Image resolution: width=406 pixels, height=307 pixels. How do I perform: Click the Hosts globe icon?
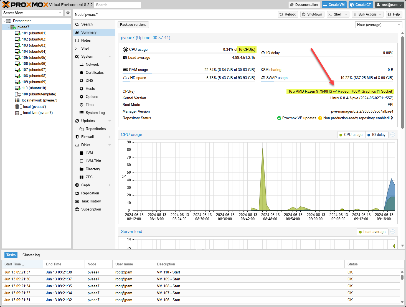pyautogui.click(x=82, y=89)
